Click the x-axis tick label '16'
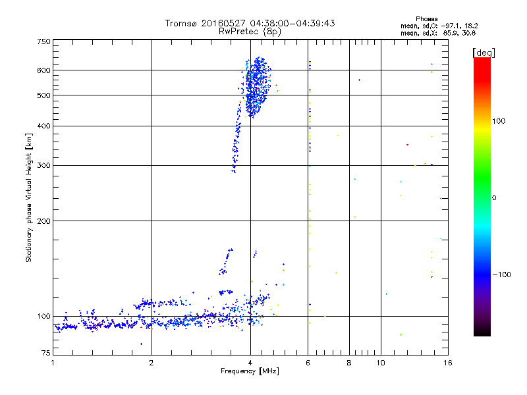Image resolution: width=527 pixels, height=395 pixels. 448,363
